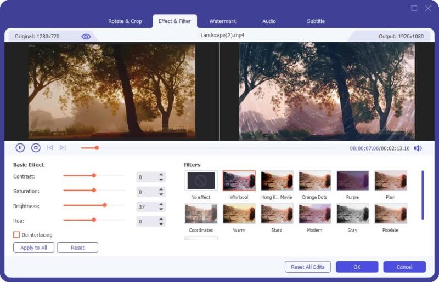This screenshot has height=282, width=439.
Task: Decrease the Saturation value with down arrow
Action: click(x=161, y=194)
